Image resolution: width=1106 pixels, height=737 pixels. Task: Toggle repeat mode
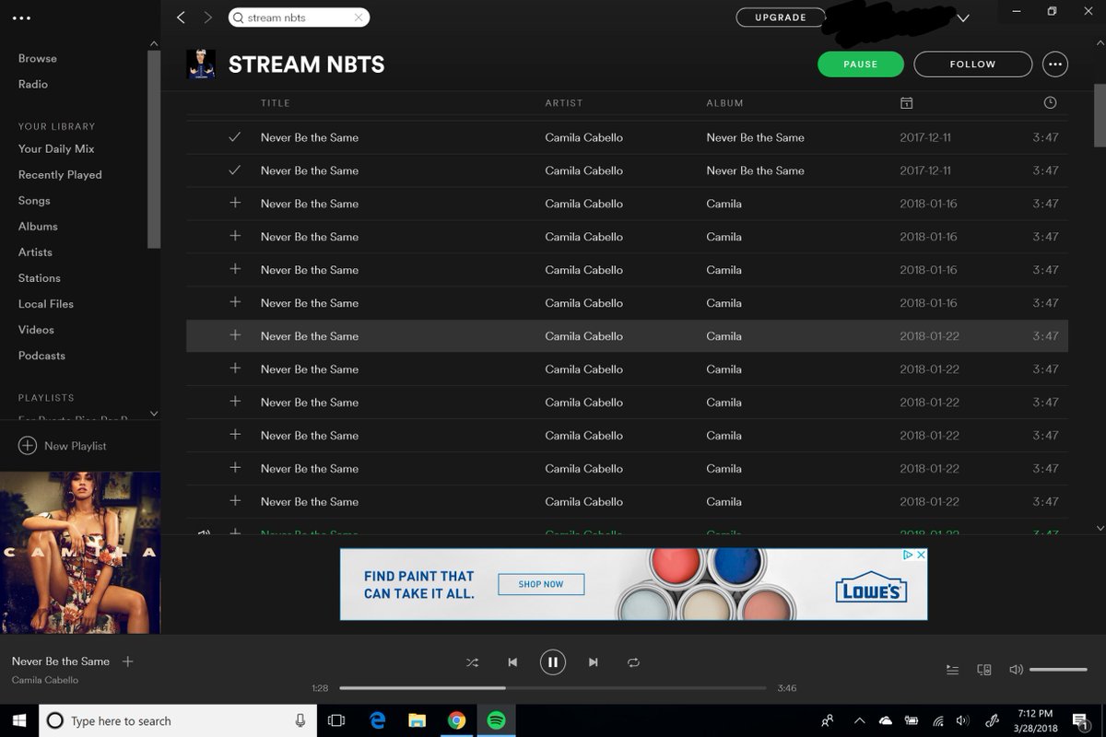point(633,662)
